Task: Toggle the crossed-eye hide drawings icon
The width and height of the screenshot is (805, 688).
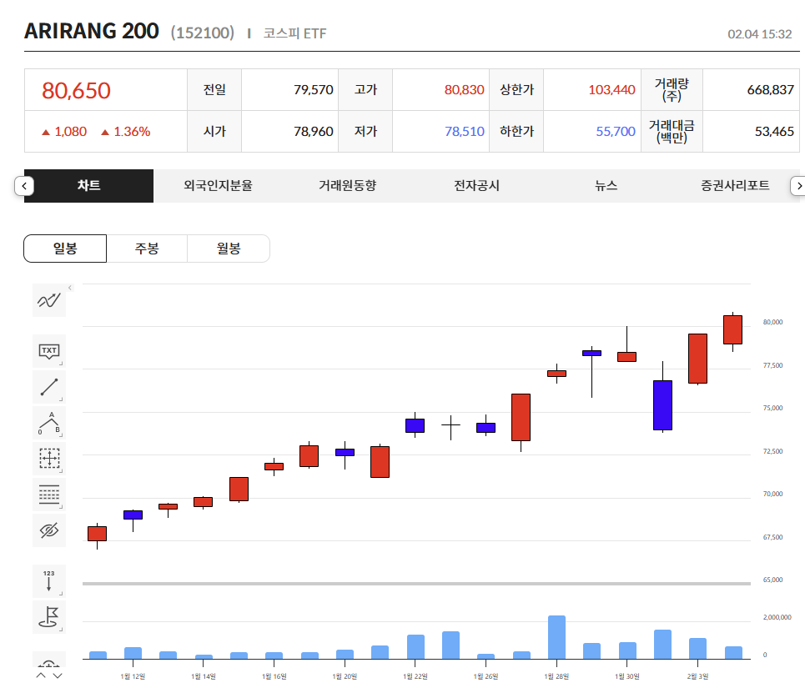Action: click(x=49, y=530)
